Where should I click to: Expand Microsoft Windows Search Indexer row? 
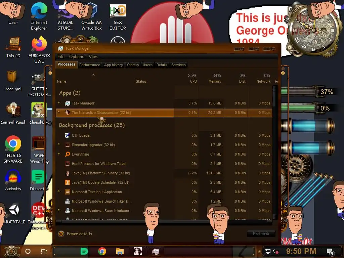click(59, 210)
